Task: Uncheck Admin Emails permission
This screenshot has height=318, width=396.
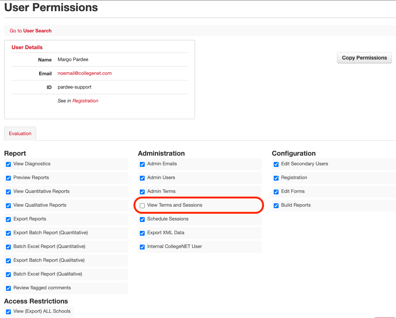Action: pos(142,164)
